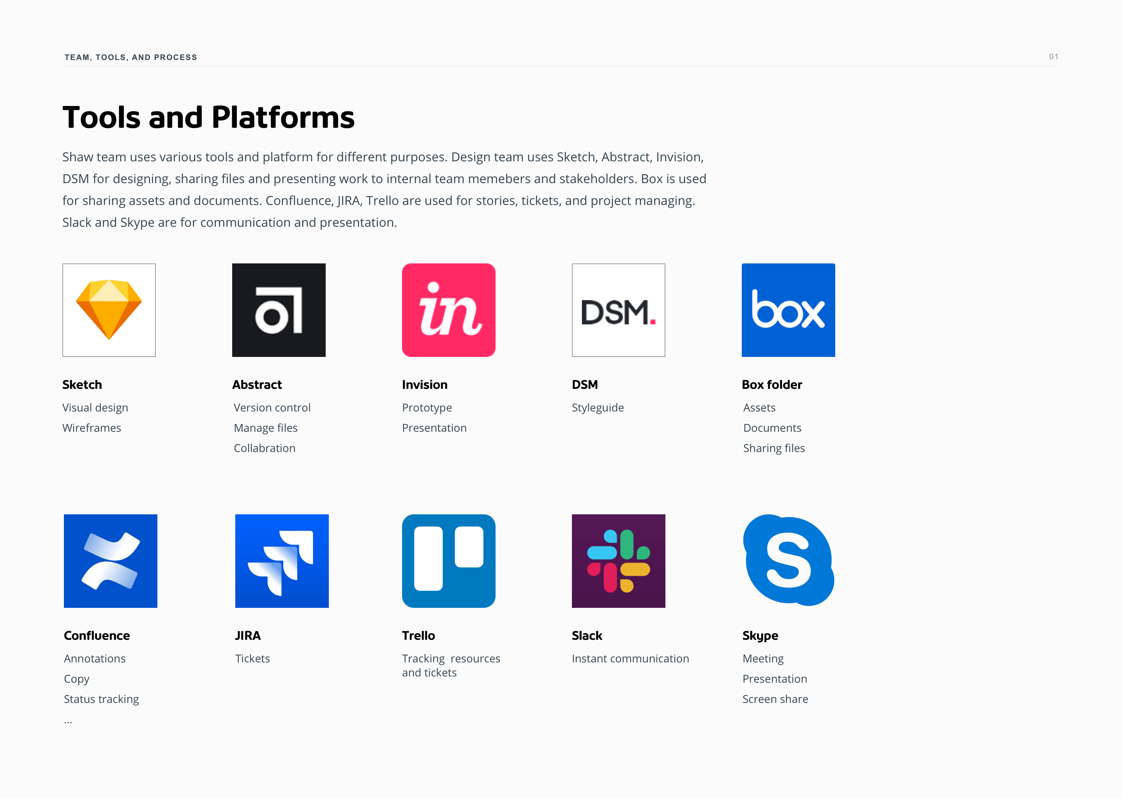Screen dimensions: 1122x798
Task: Select the Skype heading label
Action: (760, 636)
